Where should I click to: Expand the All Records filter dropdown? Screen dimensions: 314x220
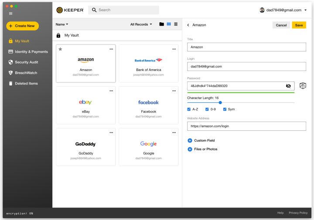point(141,24)
